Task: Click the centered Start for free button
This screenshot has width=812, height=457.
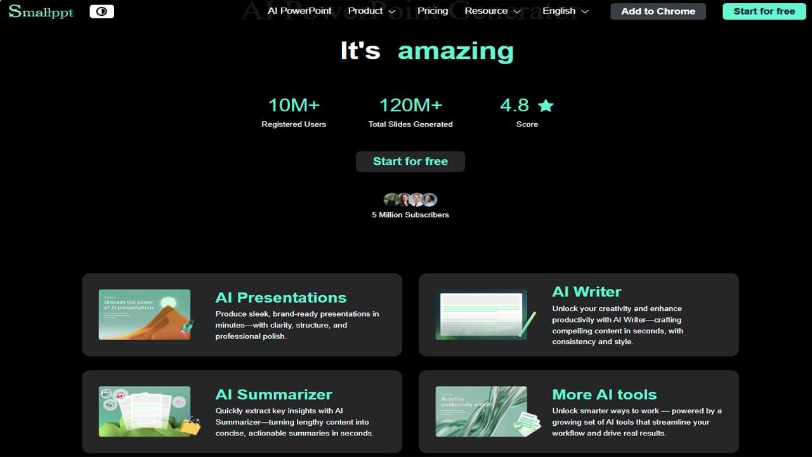Action: pyautogui.click(x=410, y=161)
